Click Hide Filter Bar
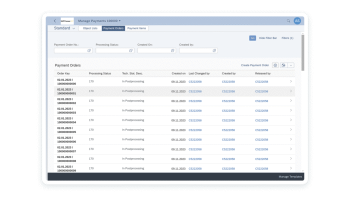 268,38
